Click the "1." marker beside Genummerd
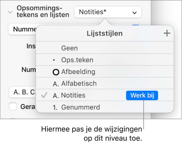The image size is (182, 145). (x=56, y=107)
